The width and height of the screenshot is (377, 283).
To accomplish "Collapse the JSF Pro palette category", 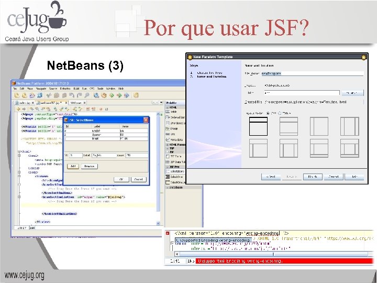I will 168,167.
